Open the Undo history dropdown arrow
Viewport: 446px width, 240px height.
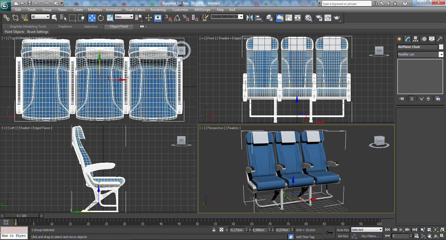point(41,3)
